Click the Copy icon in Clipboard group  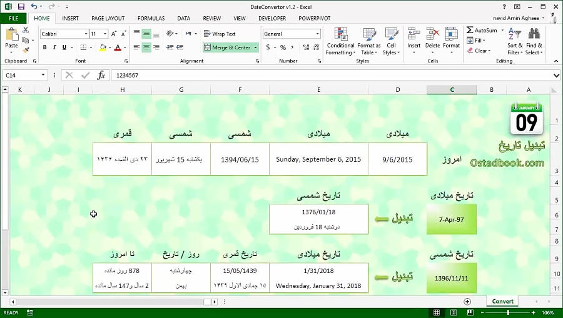tap(25, 40)
